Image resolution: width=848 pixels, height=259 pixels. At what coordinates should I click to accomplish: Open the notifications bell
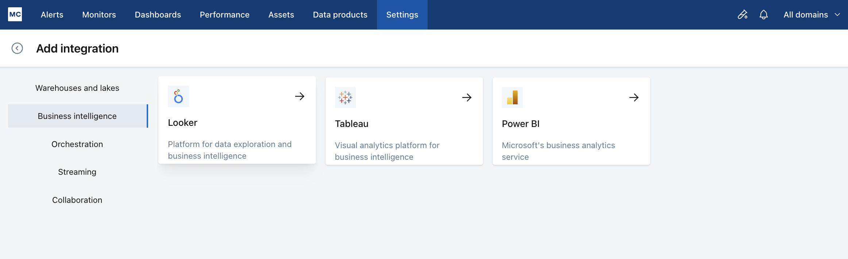click(x=764, y=15)
